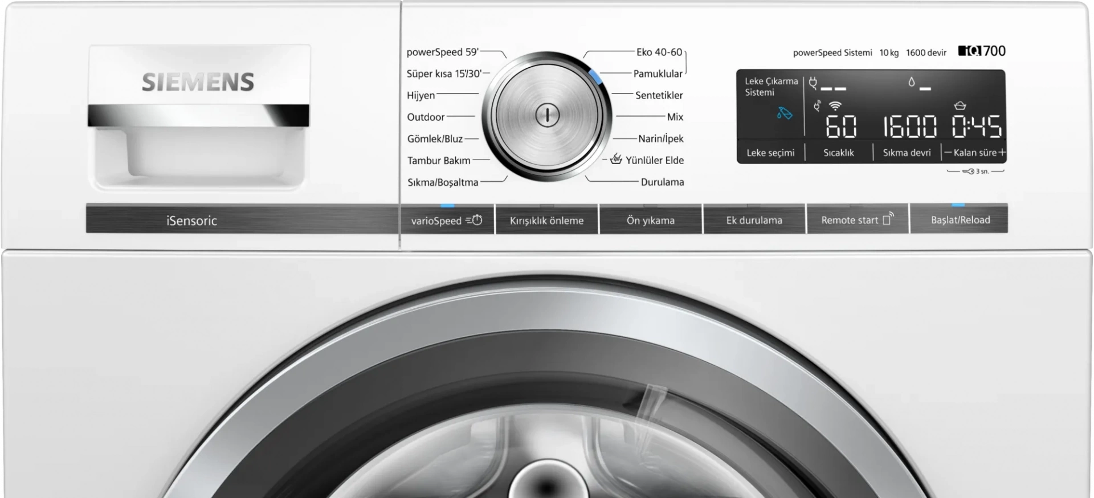Toggle the varioSpeed option
1094x498 pixels.
tap(447, 219)
